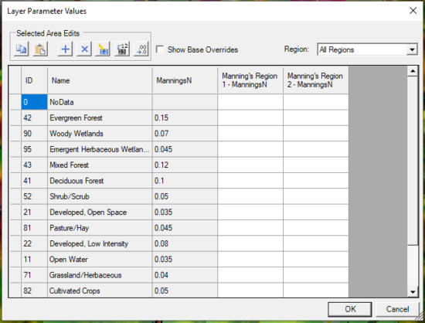The height and width of the screenshot is (323, 425).
Task: Click the ID cell 95
Action: [35, 149]
